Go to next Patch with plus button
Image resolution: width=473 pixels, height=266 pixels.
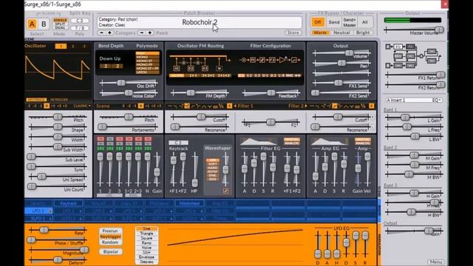149,33
